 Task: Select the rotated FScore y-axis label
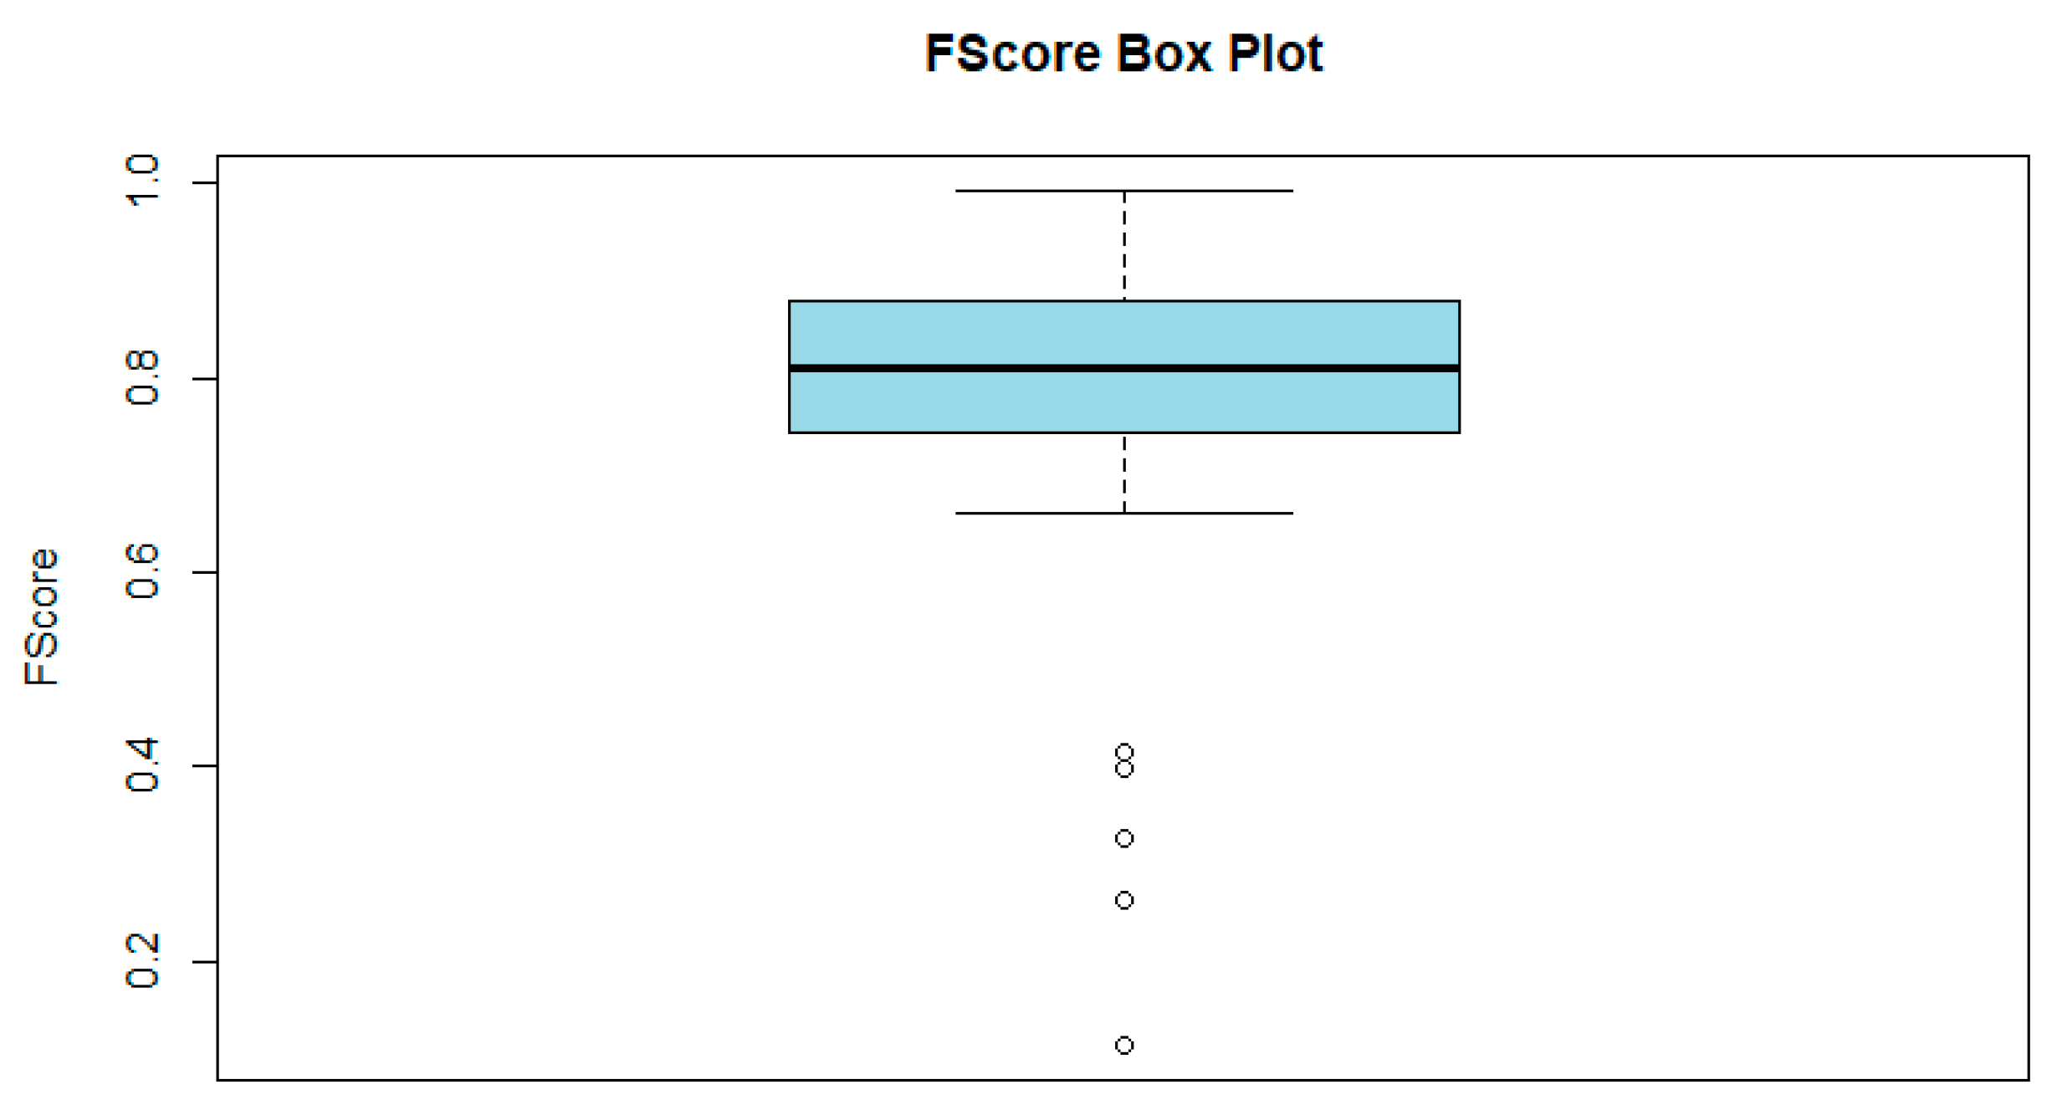click(x=42, y=617)
